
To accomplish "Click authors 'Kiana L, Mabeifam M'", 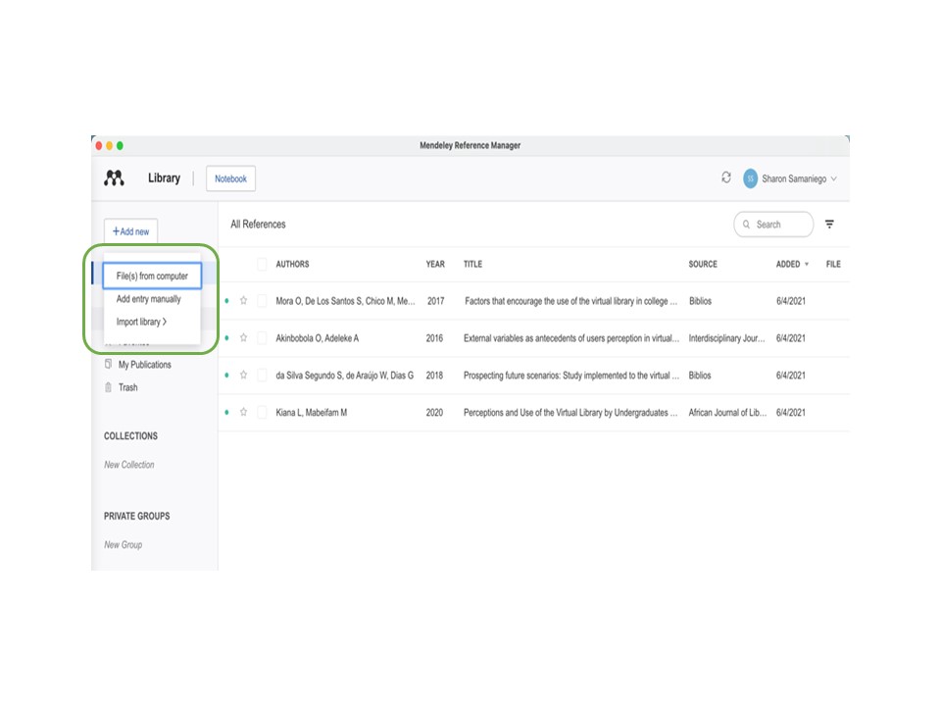I will pos(312,413).
